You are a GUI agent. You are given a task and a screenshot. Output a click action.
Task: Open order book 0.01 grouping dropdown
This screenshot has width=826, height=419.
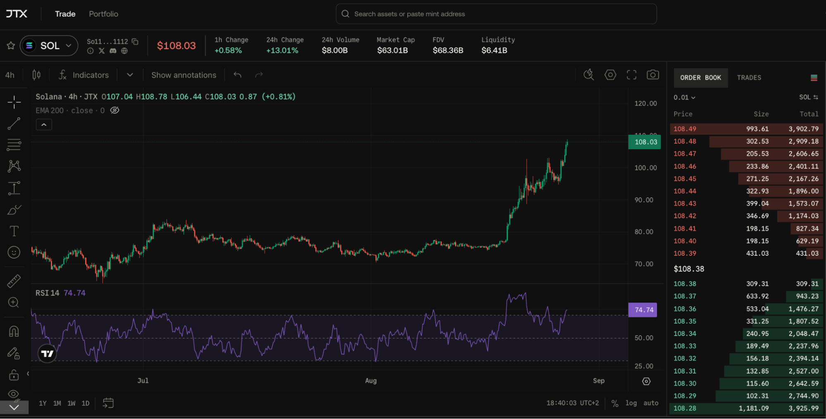(x=685, y=98)
